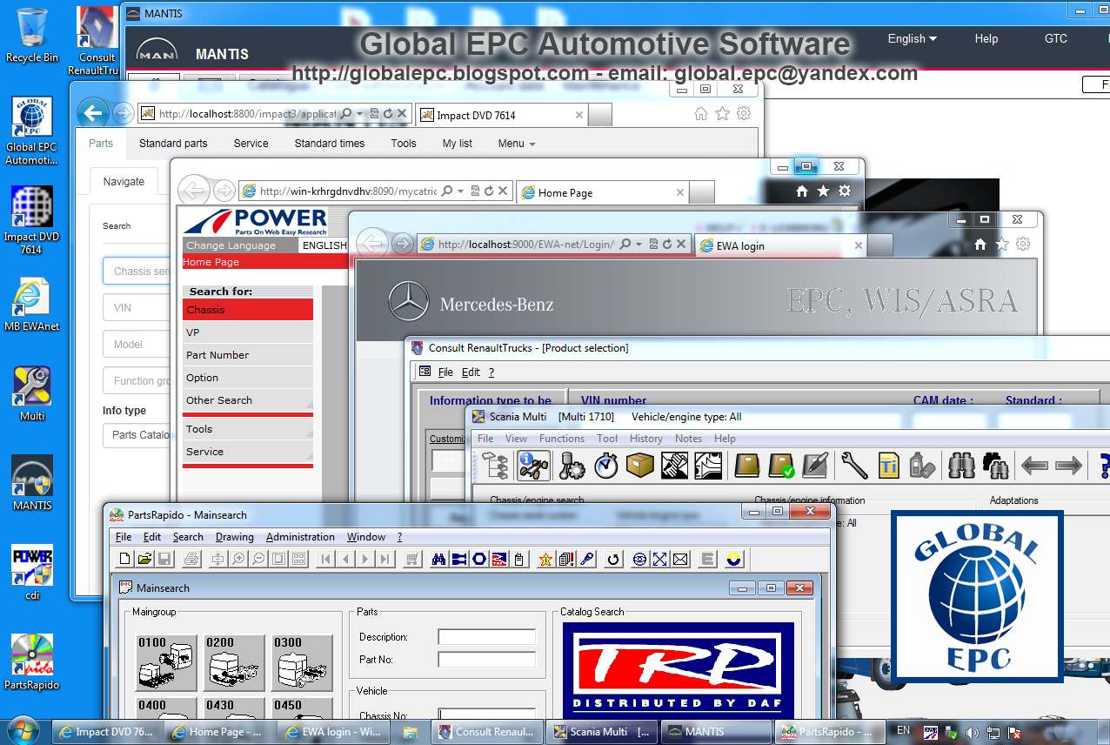
Task: Click the Part No input field in PartsRapido
Action: coord(487,660)
